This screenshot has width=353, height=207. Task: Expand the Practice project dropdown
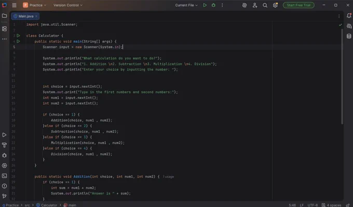click(34, 5)
